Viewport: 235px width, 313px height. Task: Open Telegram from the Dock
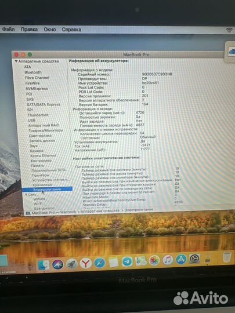127,261
